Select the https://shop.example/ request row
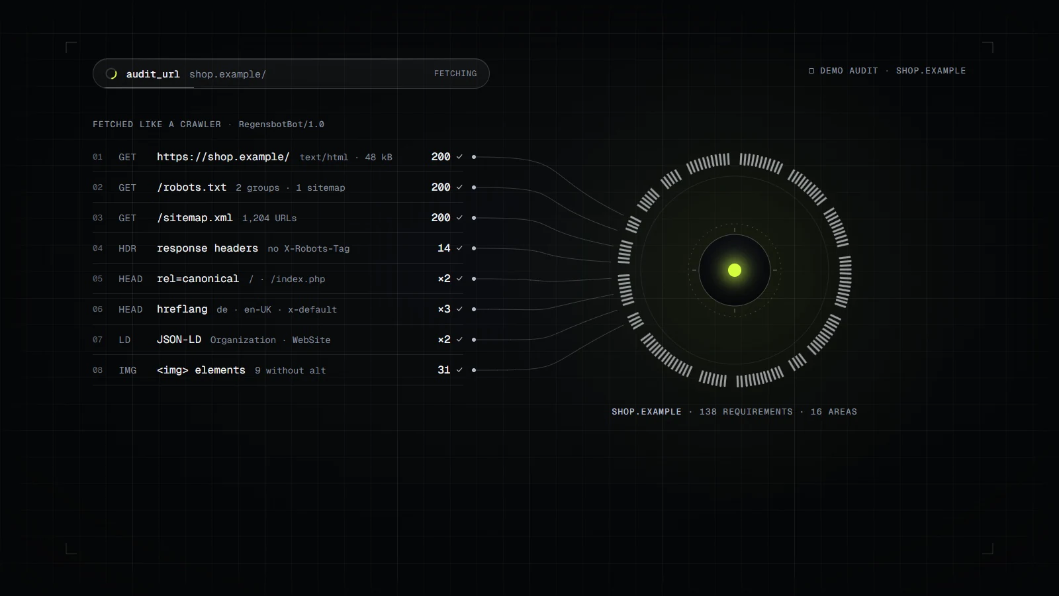This screenshot has width=1059, height=596. pos(278,157)
